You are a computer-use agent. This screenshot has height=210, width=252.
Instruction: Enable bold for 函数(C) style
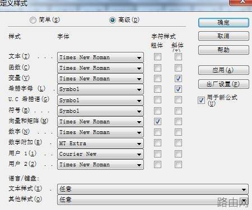tap(157, 68)
